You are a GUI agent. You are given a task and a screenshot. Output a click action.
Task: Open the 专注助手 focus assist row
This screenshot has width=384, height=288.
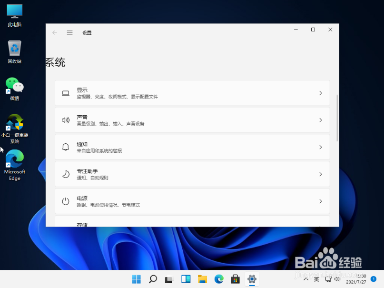[x=192, y=174]
